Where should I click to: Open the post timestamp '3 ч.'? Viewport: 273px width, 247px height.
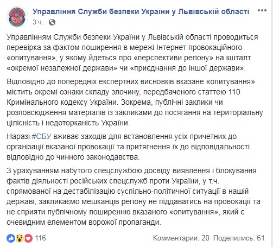38,22
